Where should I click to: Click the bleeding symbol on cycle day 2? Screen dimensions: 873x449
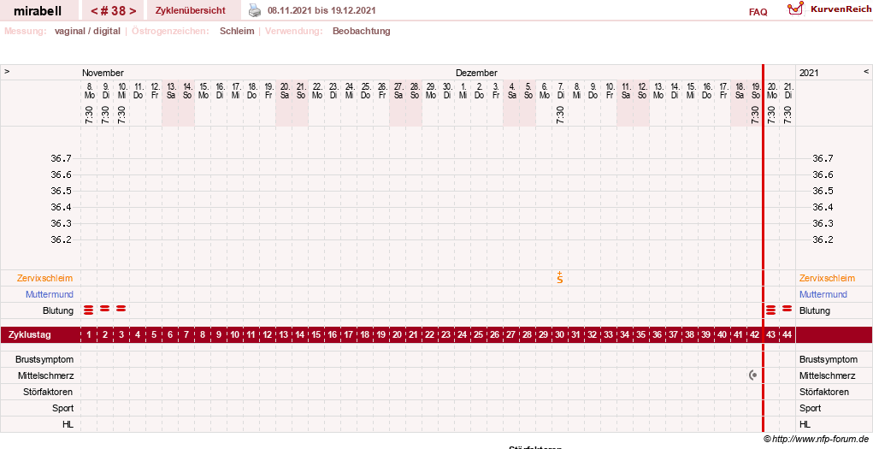pos(104,308)
